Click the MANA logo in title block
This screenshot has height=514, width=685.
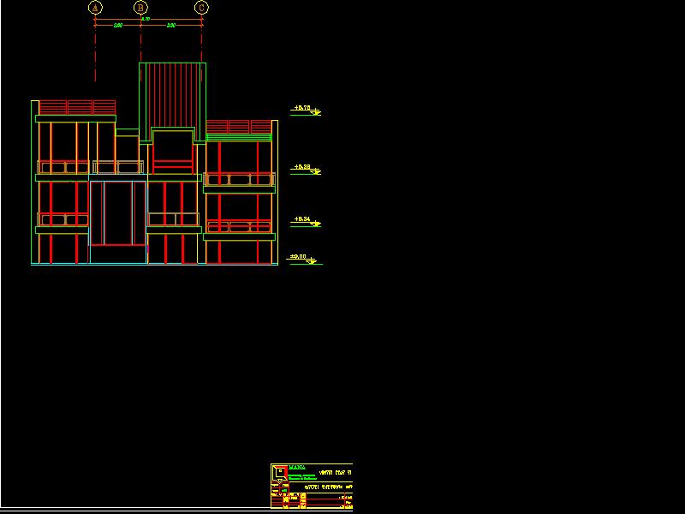[x=279, y=472]
